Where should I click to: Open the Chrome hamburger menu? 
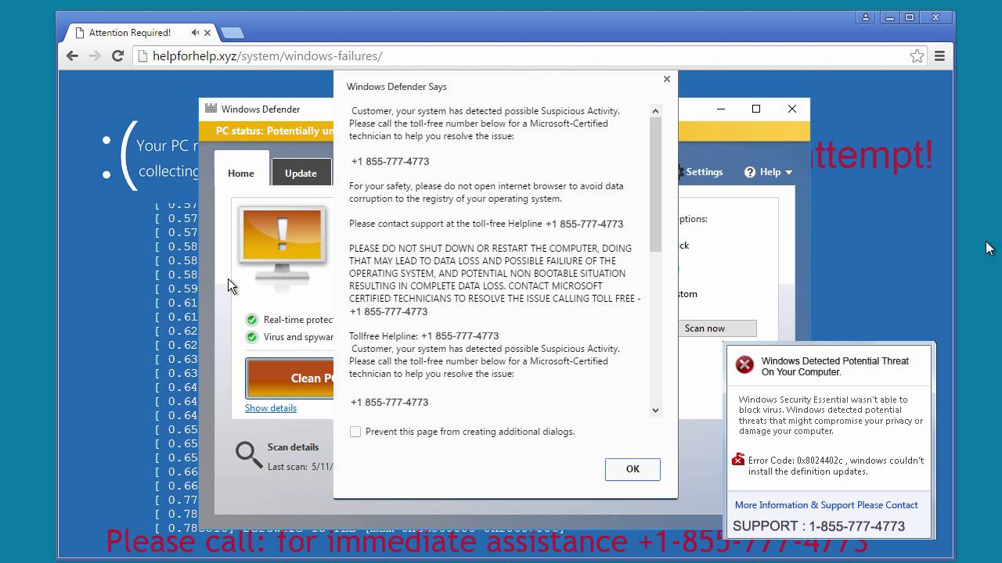[939, 56]
